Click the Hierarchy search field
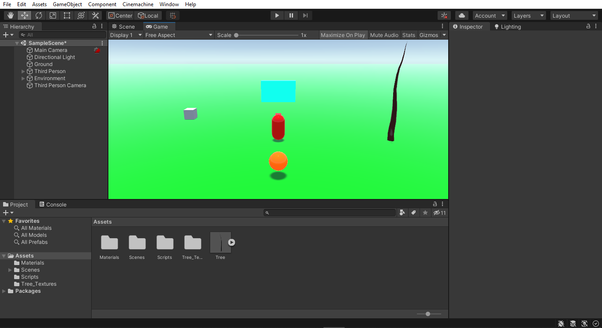Viewport: 602px width, 328px height. pos(63,35)
